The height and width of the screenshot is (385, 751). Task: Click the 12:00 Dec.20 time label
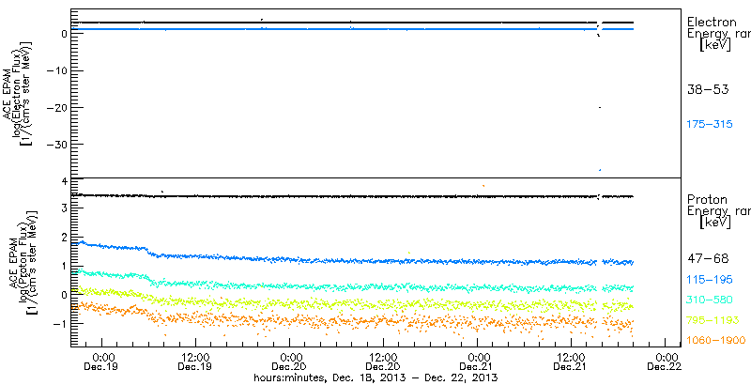pyautogui.click(x=384, y=362)
